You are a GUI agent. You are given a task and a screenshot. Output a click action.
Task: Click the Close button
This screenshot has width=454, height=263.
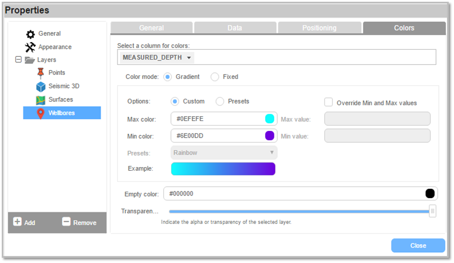(418, 245)
